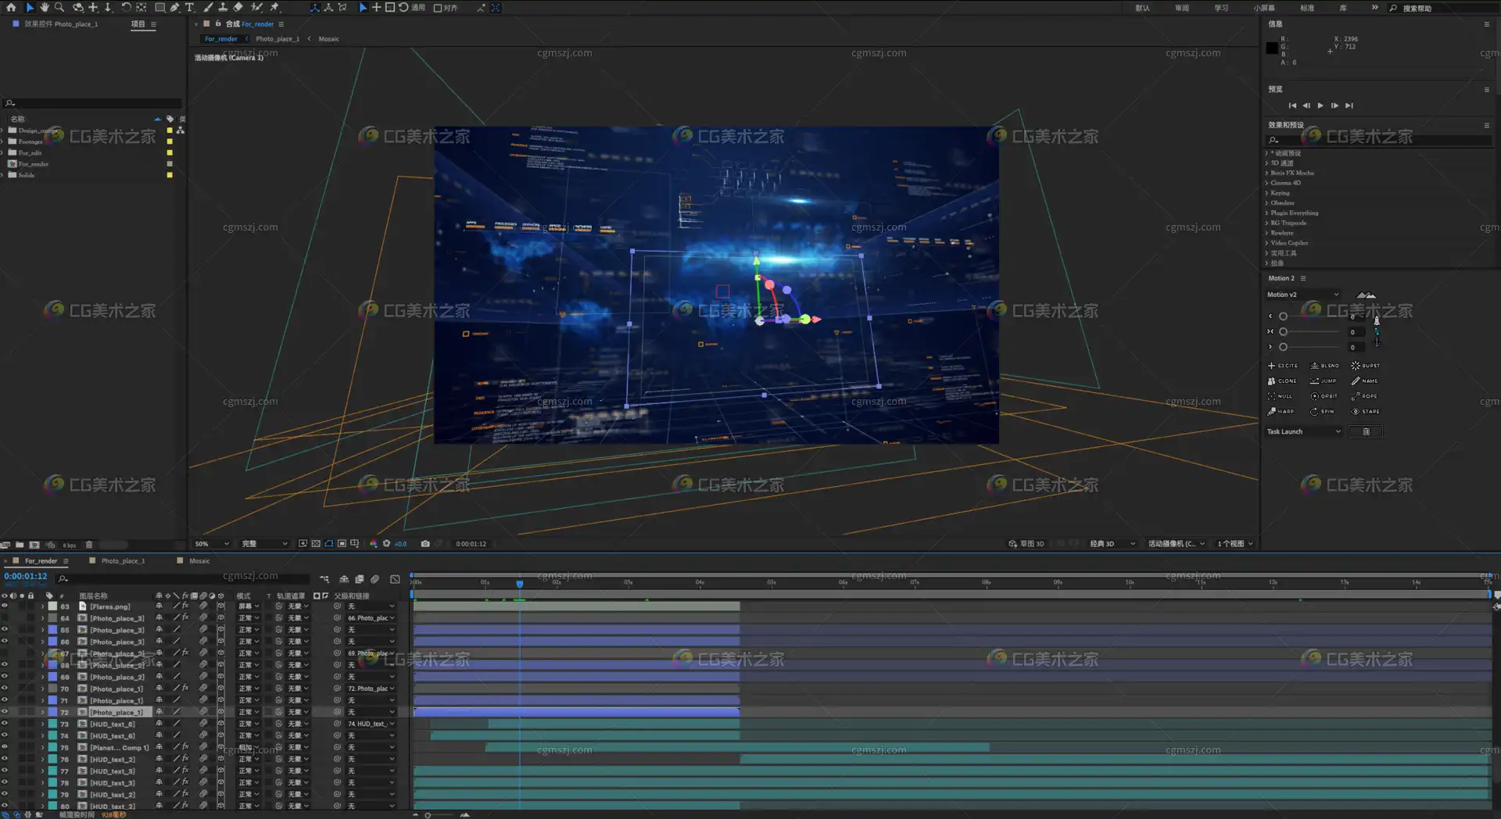Click the Motion 2 WARP button
Viewport: 1501px width, 819px height.
pyautogui.click(x=1281, y=411)
